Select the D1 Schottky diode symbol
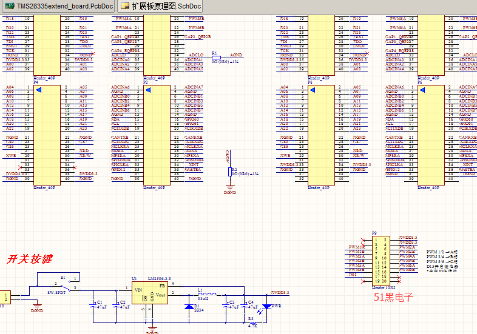The width and height of the screenshot is (477, 334). pos(189,307)
